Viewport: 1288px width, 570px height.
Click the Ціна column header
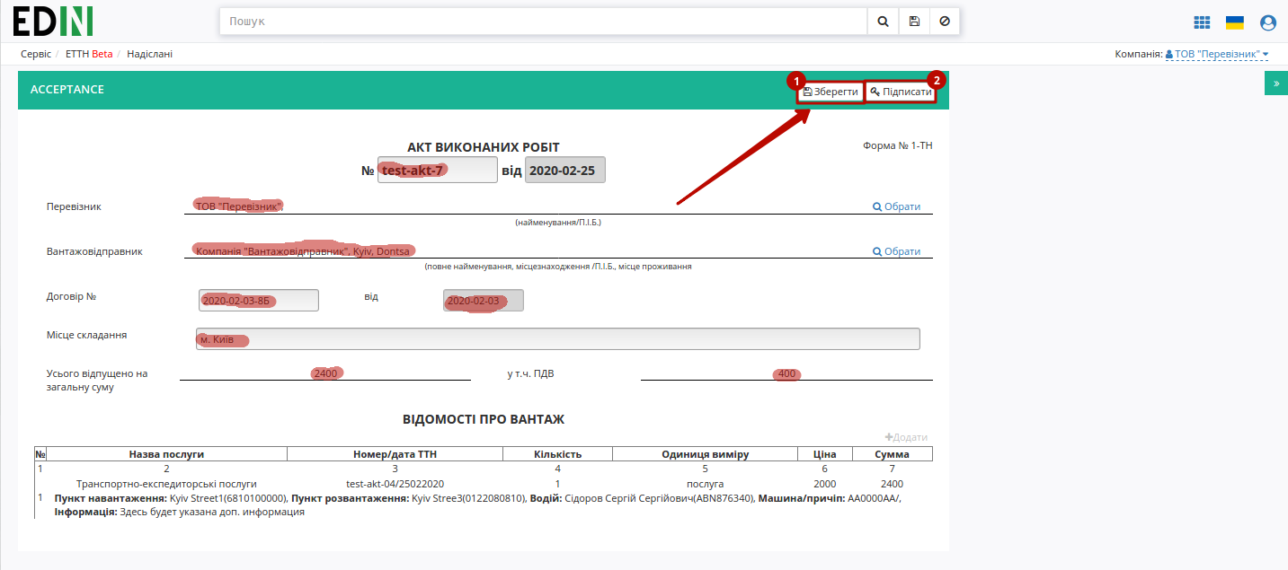824,453
